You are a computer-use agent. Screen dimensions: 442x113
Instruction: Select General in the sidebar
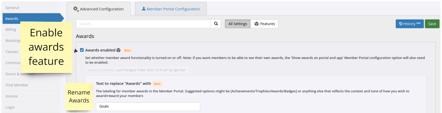(x=12, y=8)
